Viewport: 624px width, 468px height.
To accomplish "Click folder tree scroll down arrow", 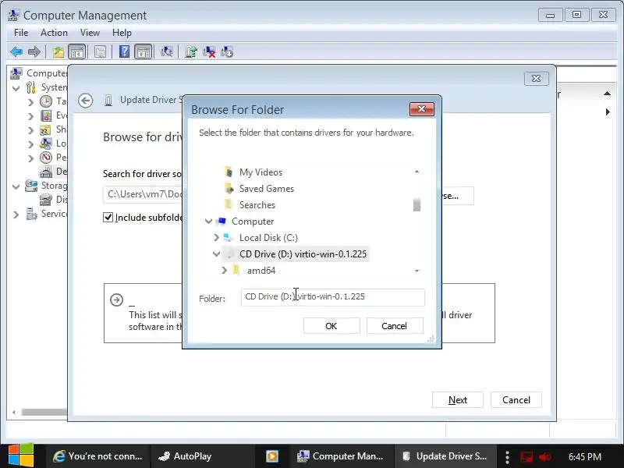I will 417,271.
